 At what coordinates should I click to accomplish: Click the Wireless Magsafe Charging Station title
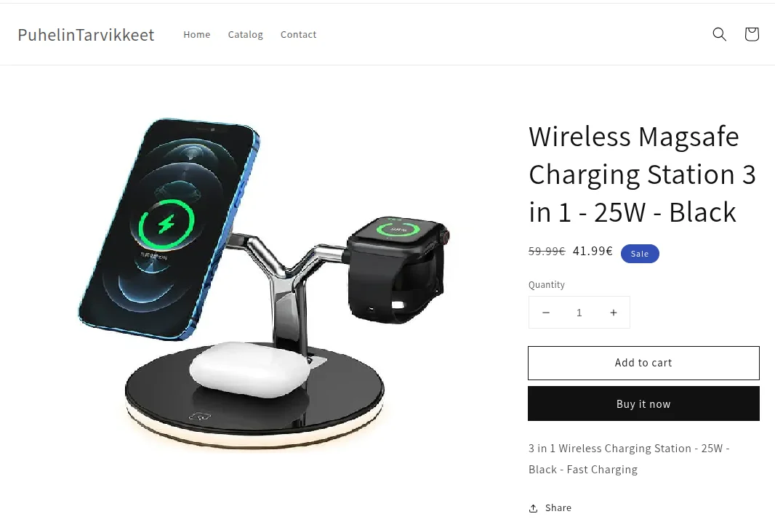(642, 174)
